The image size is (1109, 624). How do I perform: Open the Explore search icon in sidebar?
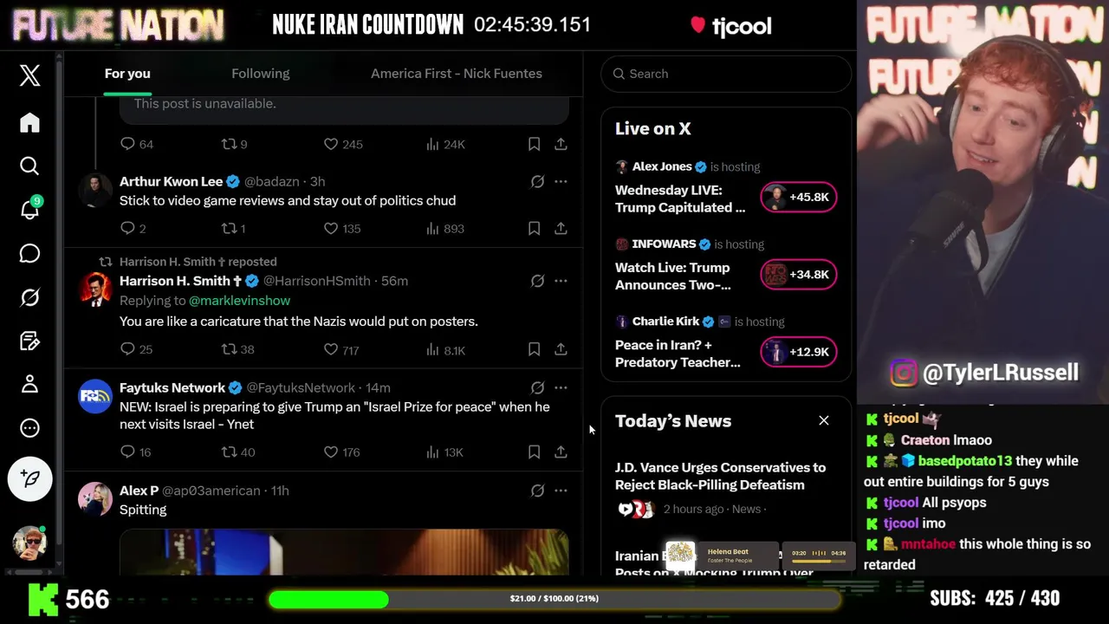coord(29,166)
